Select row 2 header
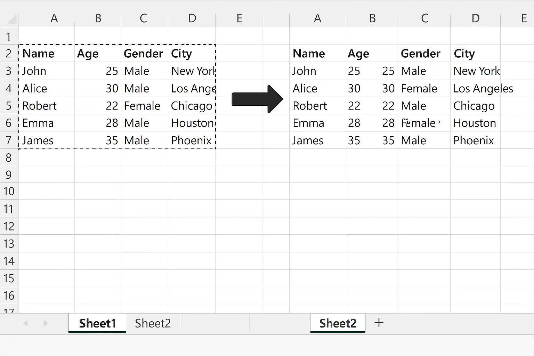This screenshot has width=534, height=356. point(9,54)
